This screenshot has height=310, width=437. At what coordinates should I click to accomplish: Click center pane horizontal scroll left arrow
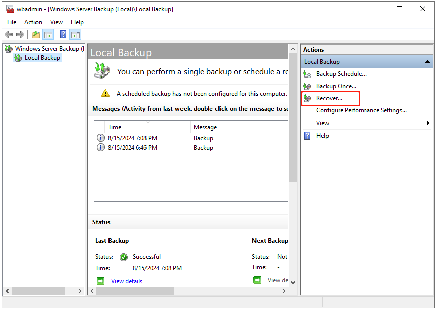point(92,291)
